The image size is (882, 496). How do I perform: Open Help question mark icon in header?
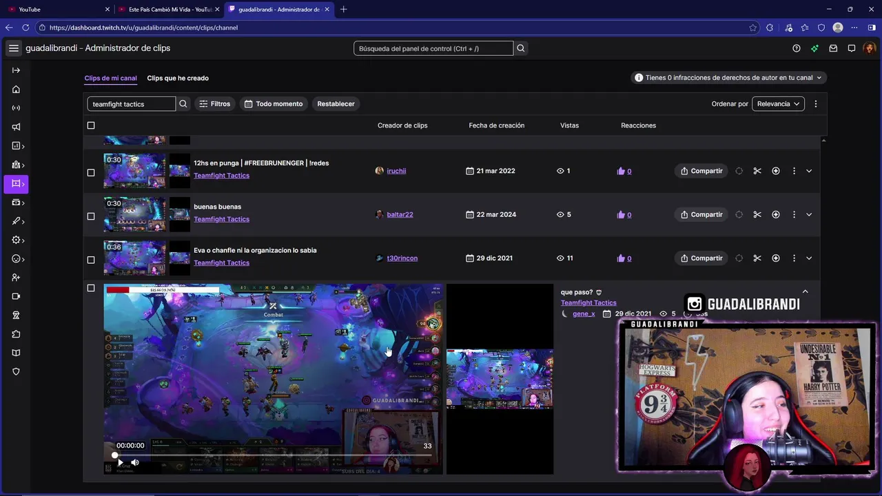coord(797,48)
